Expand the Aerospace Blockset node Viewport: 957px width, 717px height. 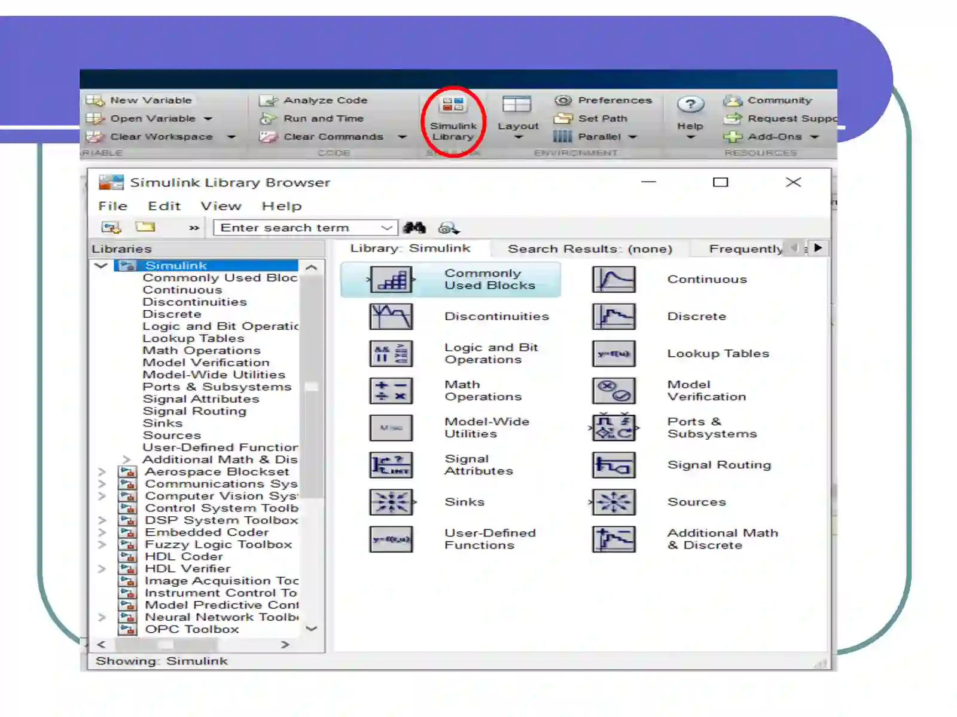102,472
